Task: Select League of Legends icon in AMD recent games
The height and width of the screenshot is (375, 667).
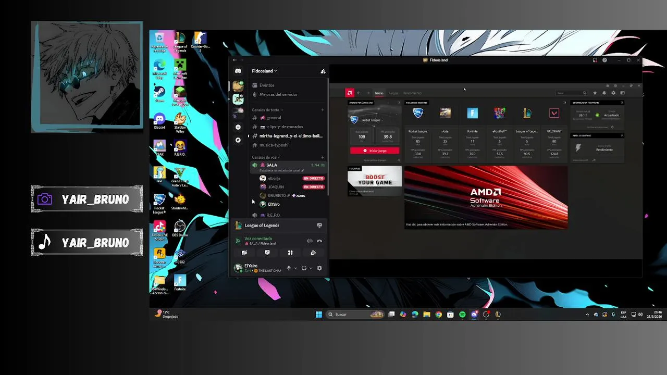Action: click(527, 113)
